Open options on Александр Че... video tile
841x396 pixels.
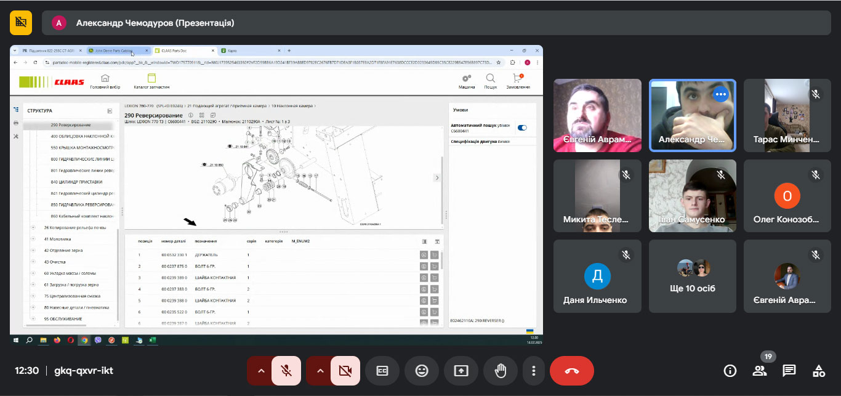721,95
